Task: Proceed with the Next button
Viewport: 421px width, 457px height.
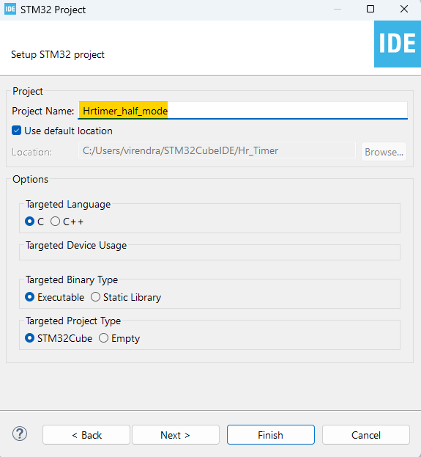Action: tap(176, 435)
